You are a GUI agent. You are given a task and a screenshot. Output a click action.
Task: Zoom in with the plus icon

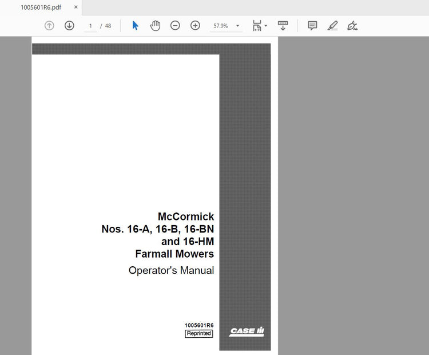click(x=195, y=26)
